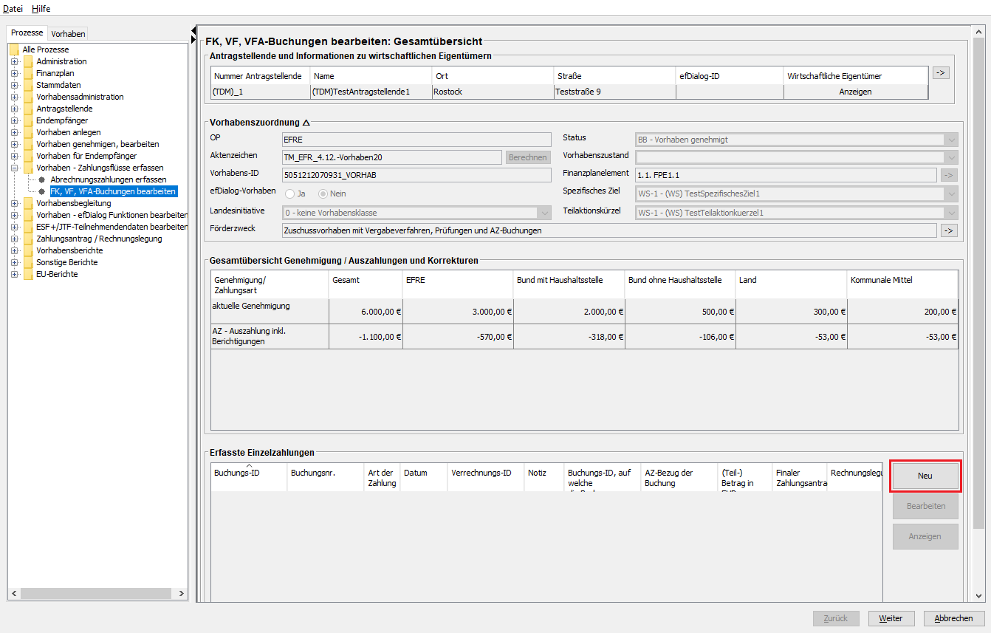This screenshot has height=633, width=991.
Task: Click arrow button beside Wirtschaftliche Eigentümer column
Action: (941, 72)
